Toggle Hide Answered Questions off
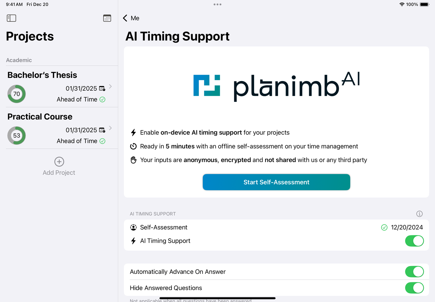The width and height of the screenshot is (435, 302). click(414, 288)
